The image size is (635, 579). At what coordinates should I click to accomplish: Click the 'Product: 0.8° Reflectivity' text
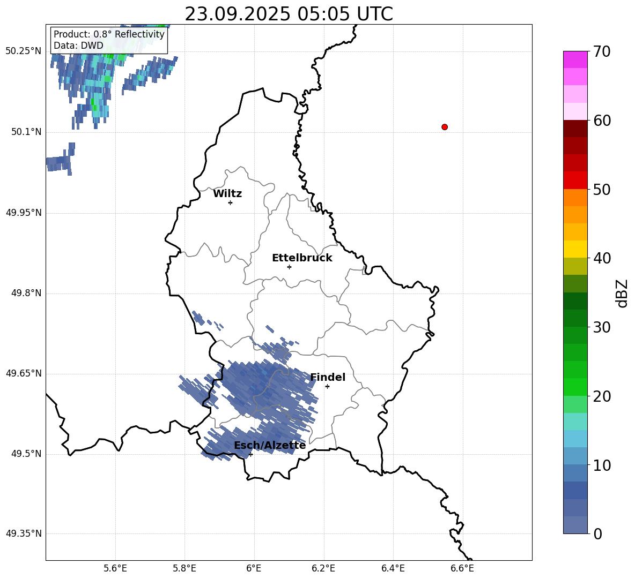tap(109, 34)
